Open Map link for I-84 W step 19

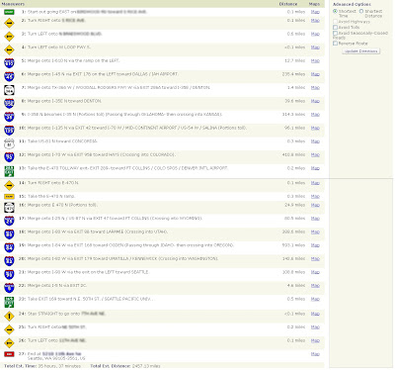(x=315, y=245)
